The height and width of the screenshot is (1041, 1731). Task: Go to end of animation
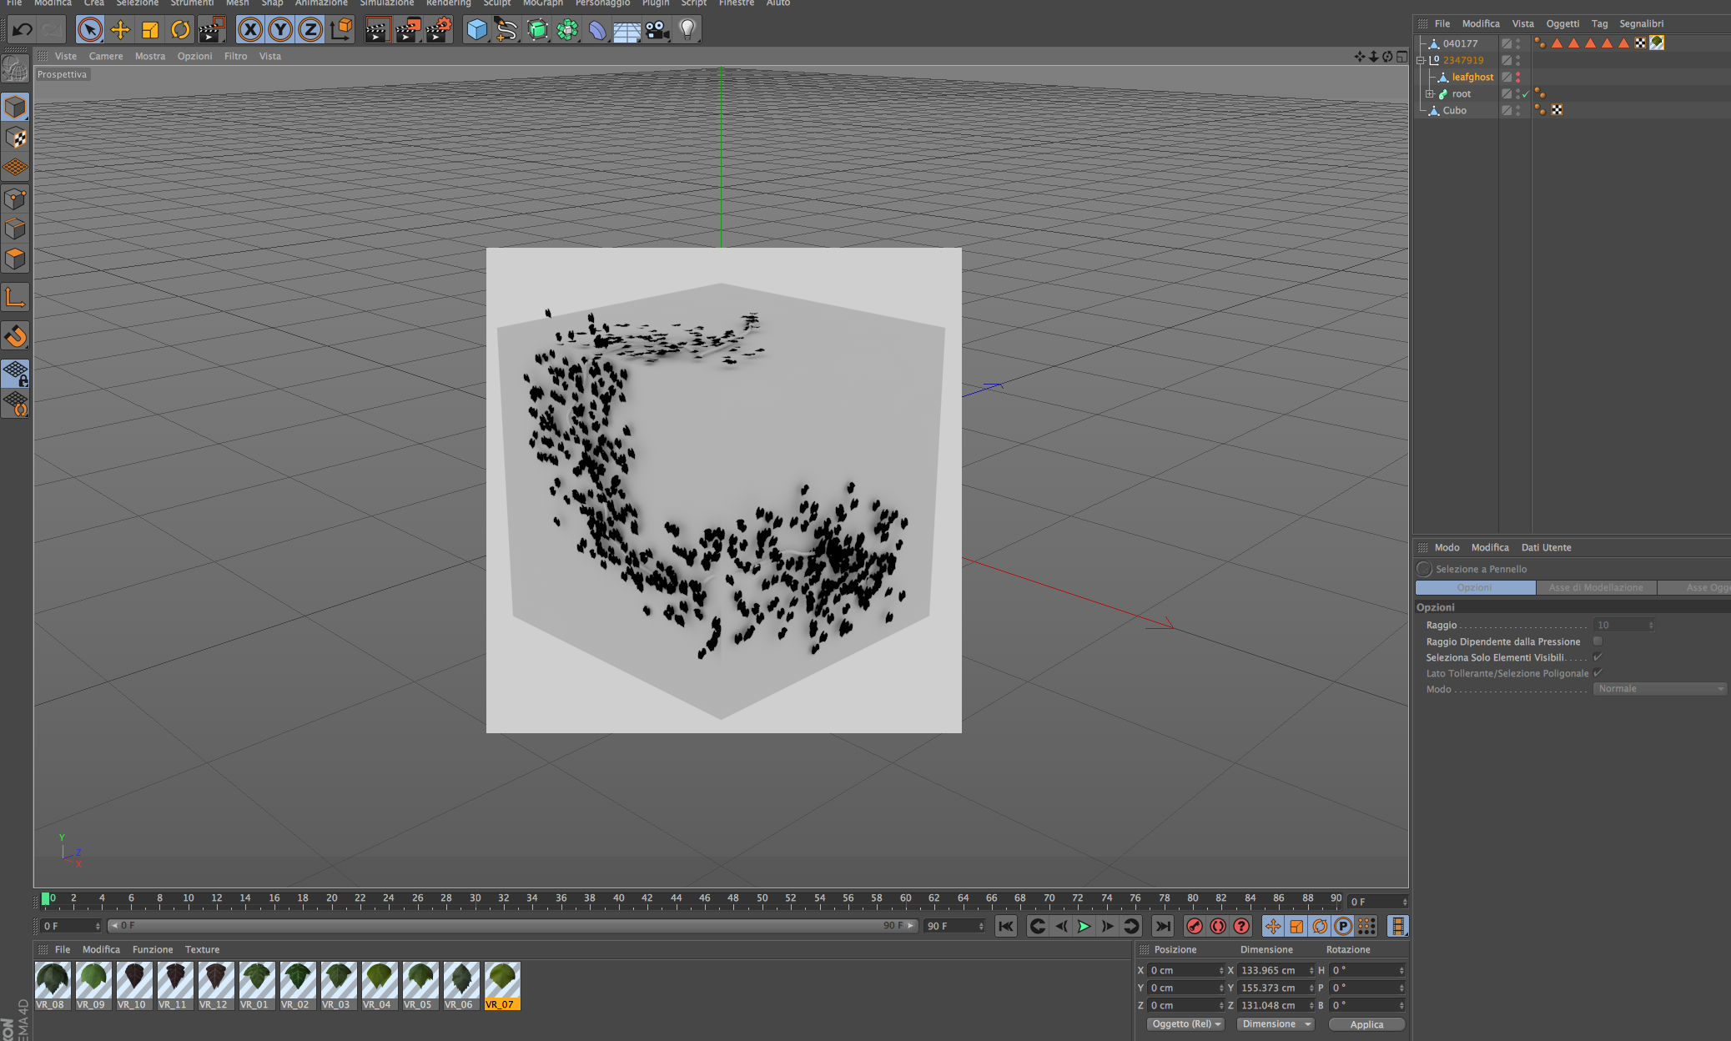(x=1162, y=926)
